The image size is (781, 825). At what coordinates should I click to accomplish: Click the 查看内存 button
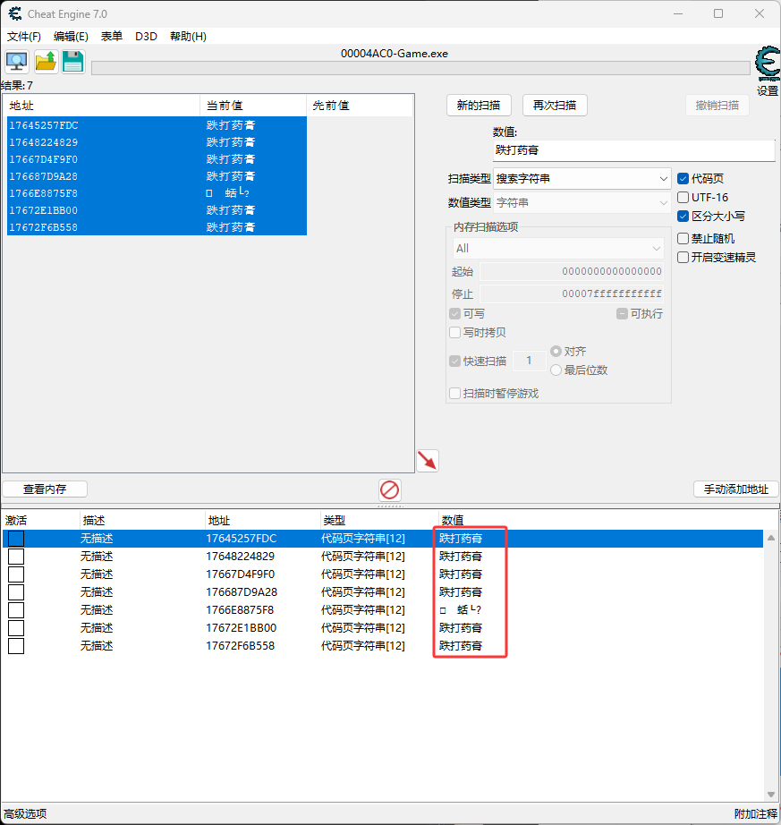[45, 489]
